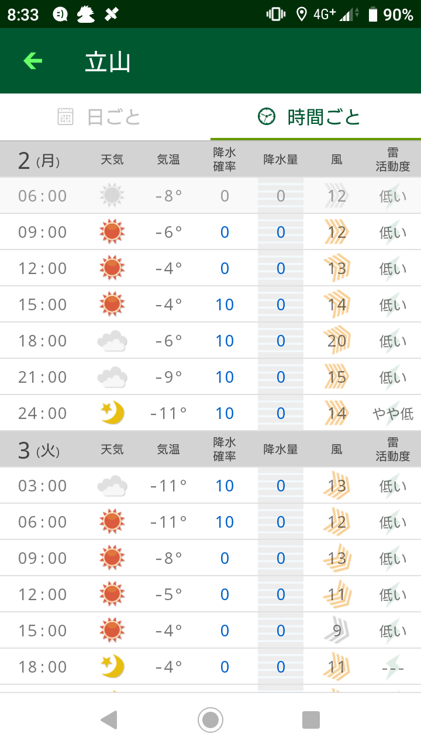421x748 pixels.
Task: Open the recent apps square button
Action: click(x=311, y=720)
